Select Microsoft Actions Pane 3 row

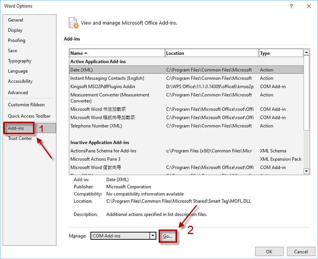tap(186, 159)
